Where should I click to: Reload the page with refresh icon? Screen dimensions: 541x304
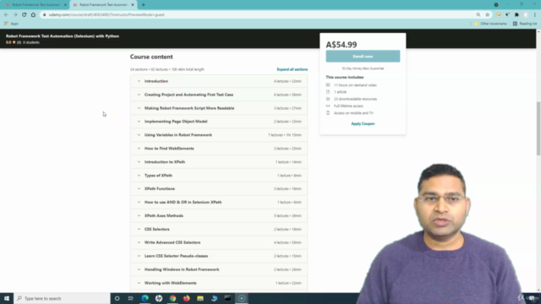[x=25, y=15]
